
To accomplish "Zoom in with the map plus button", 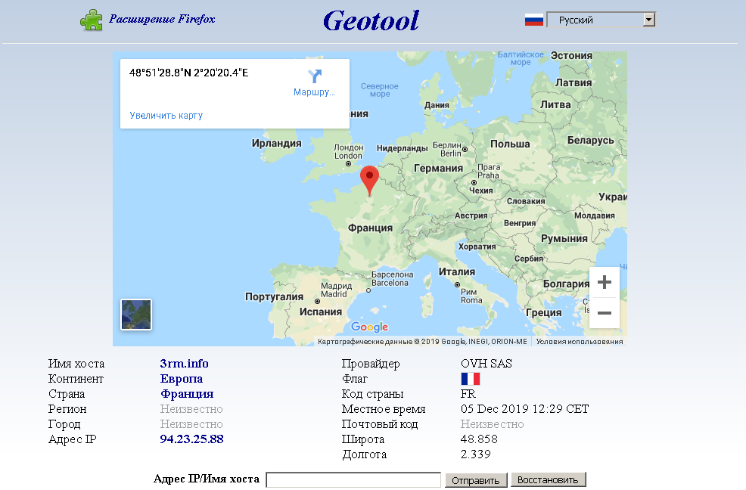I will [x=604, y=283].
